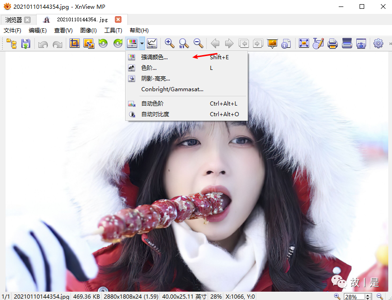This screenshot has height=300, width=392.
Task: Expand toolbar overflow chevron at right edge
Action: tap(390, 44)
